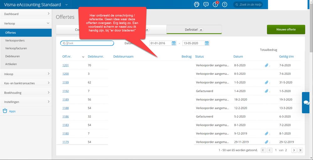Image resolution: width=313 pixels, height=160 pixels.
Task: Expand the Inkoop menu section
Action: pos(49,74)
